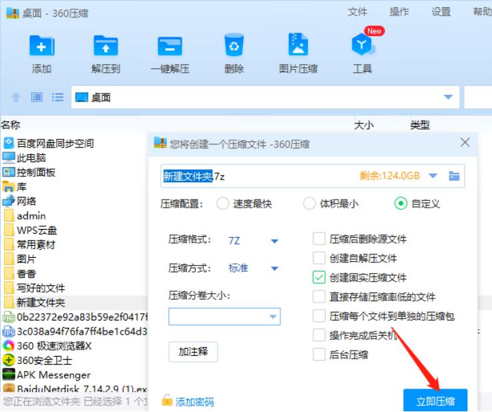492x412 pixels.
Task: Click the archive filename input field
Action: tap(287, 176)
